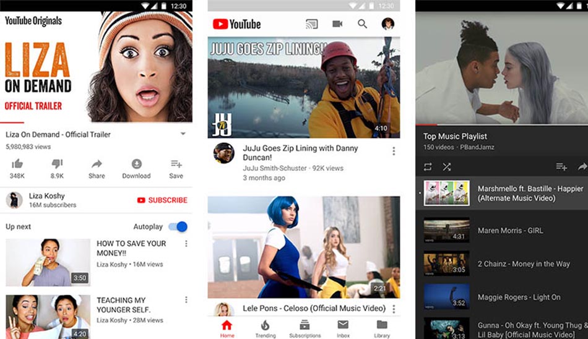Viewport: 588px width, 339px height.
Task: Tap the Share arrow under Liza On Demand
Action: coord(97,164)
